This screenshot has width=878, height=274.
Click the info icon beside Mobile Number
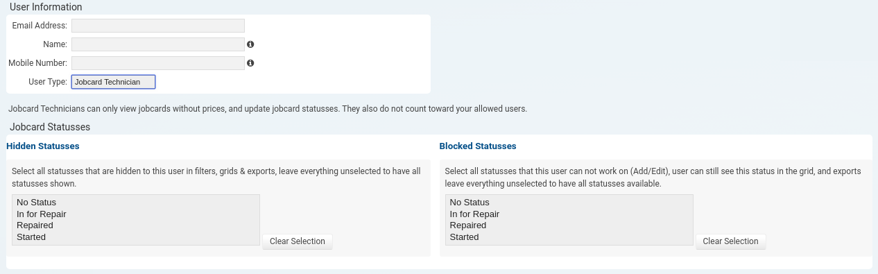pyautogui.click(x=250, y=63)
